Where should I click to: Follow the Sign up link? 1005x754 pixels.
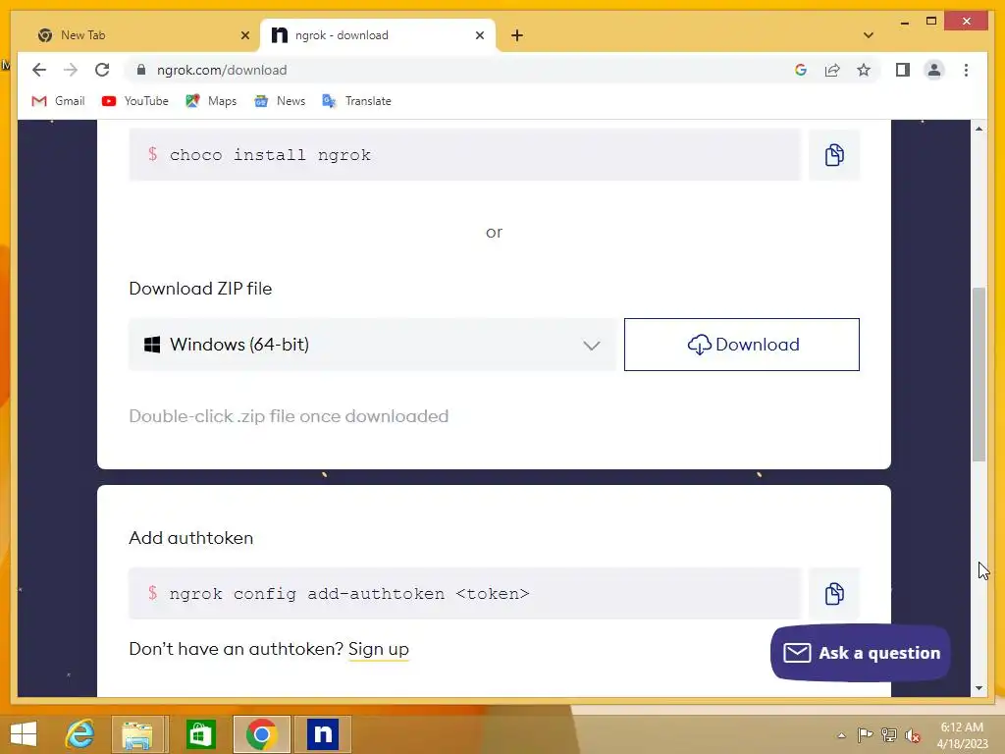[378, 649]
